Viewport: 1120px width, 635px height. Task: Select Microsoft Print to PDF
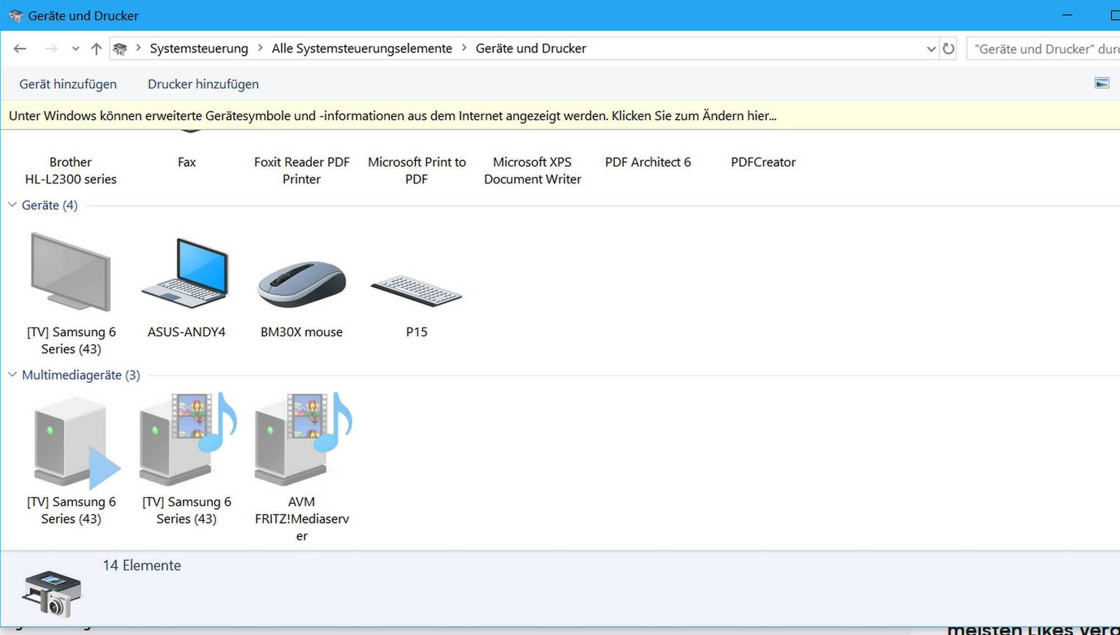(417, 170)
